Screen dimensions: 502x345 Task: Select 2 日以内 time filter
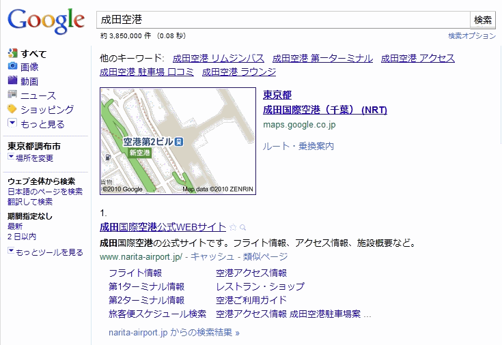coord(22,237)
